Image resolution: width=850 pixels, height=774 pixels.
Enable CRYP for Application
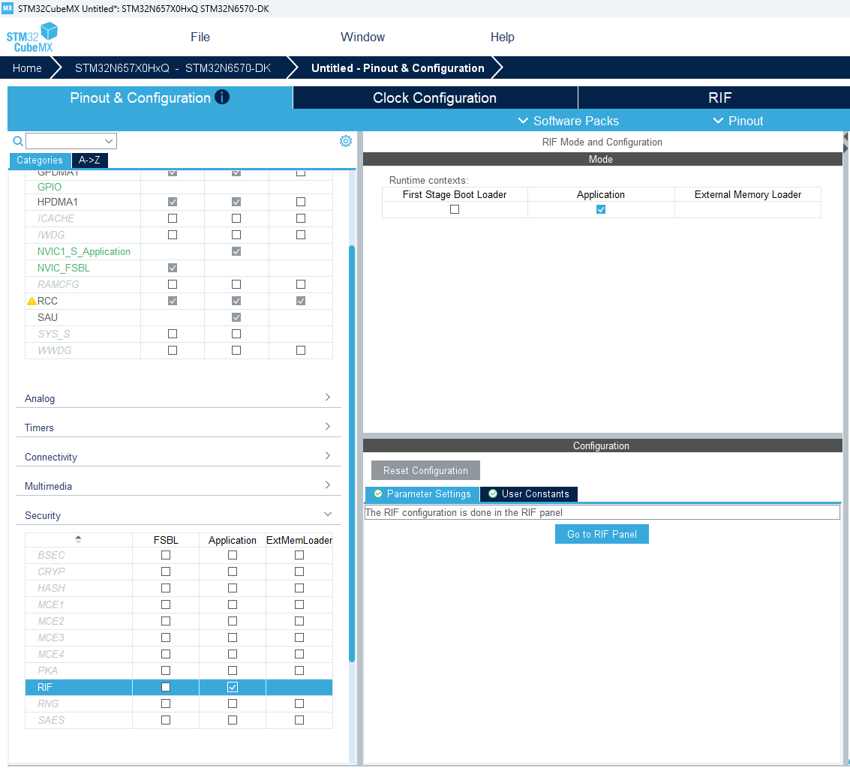233,571
